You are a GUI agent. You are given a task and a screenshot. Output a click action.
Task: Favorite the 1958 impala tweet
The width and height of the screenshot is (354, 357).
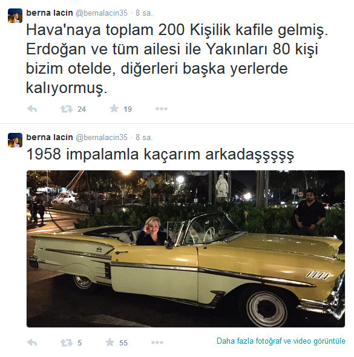click(x=110, y=342)
